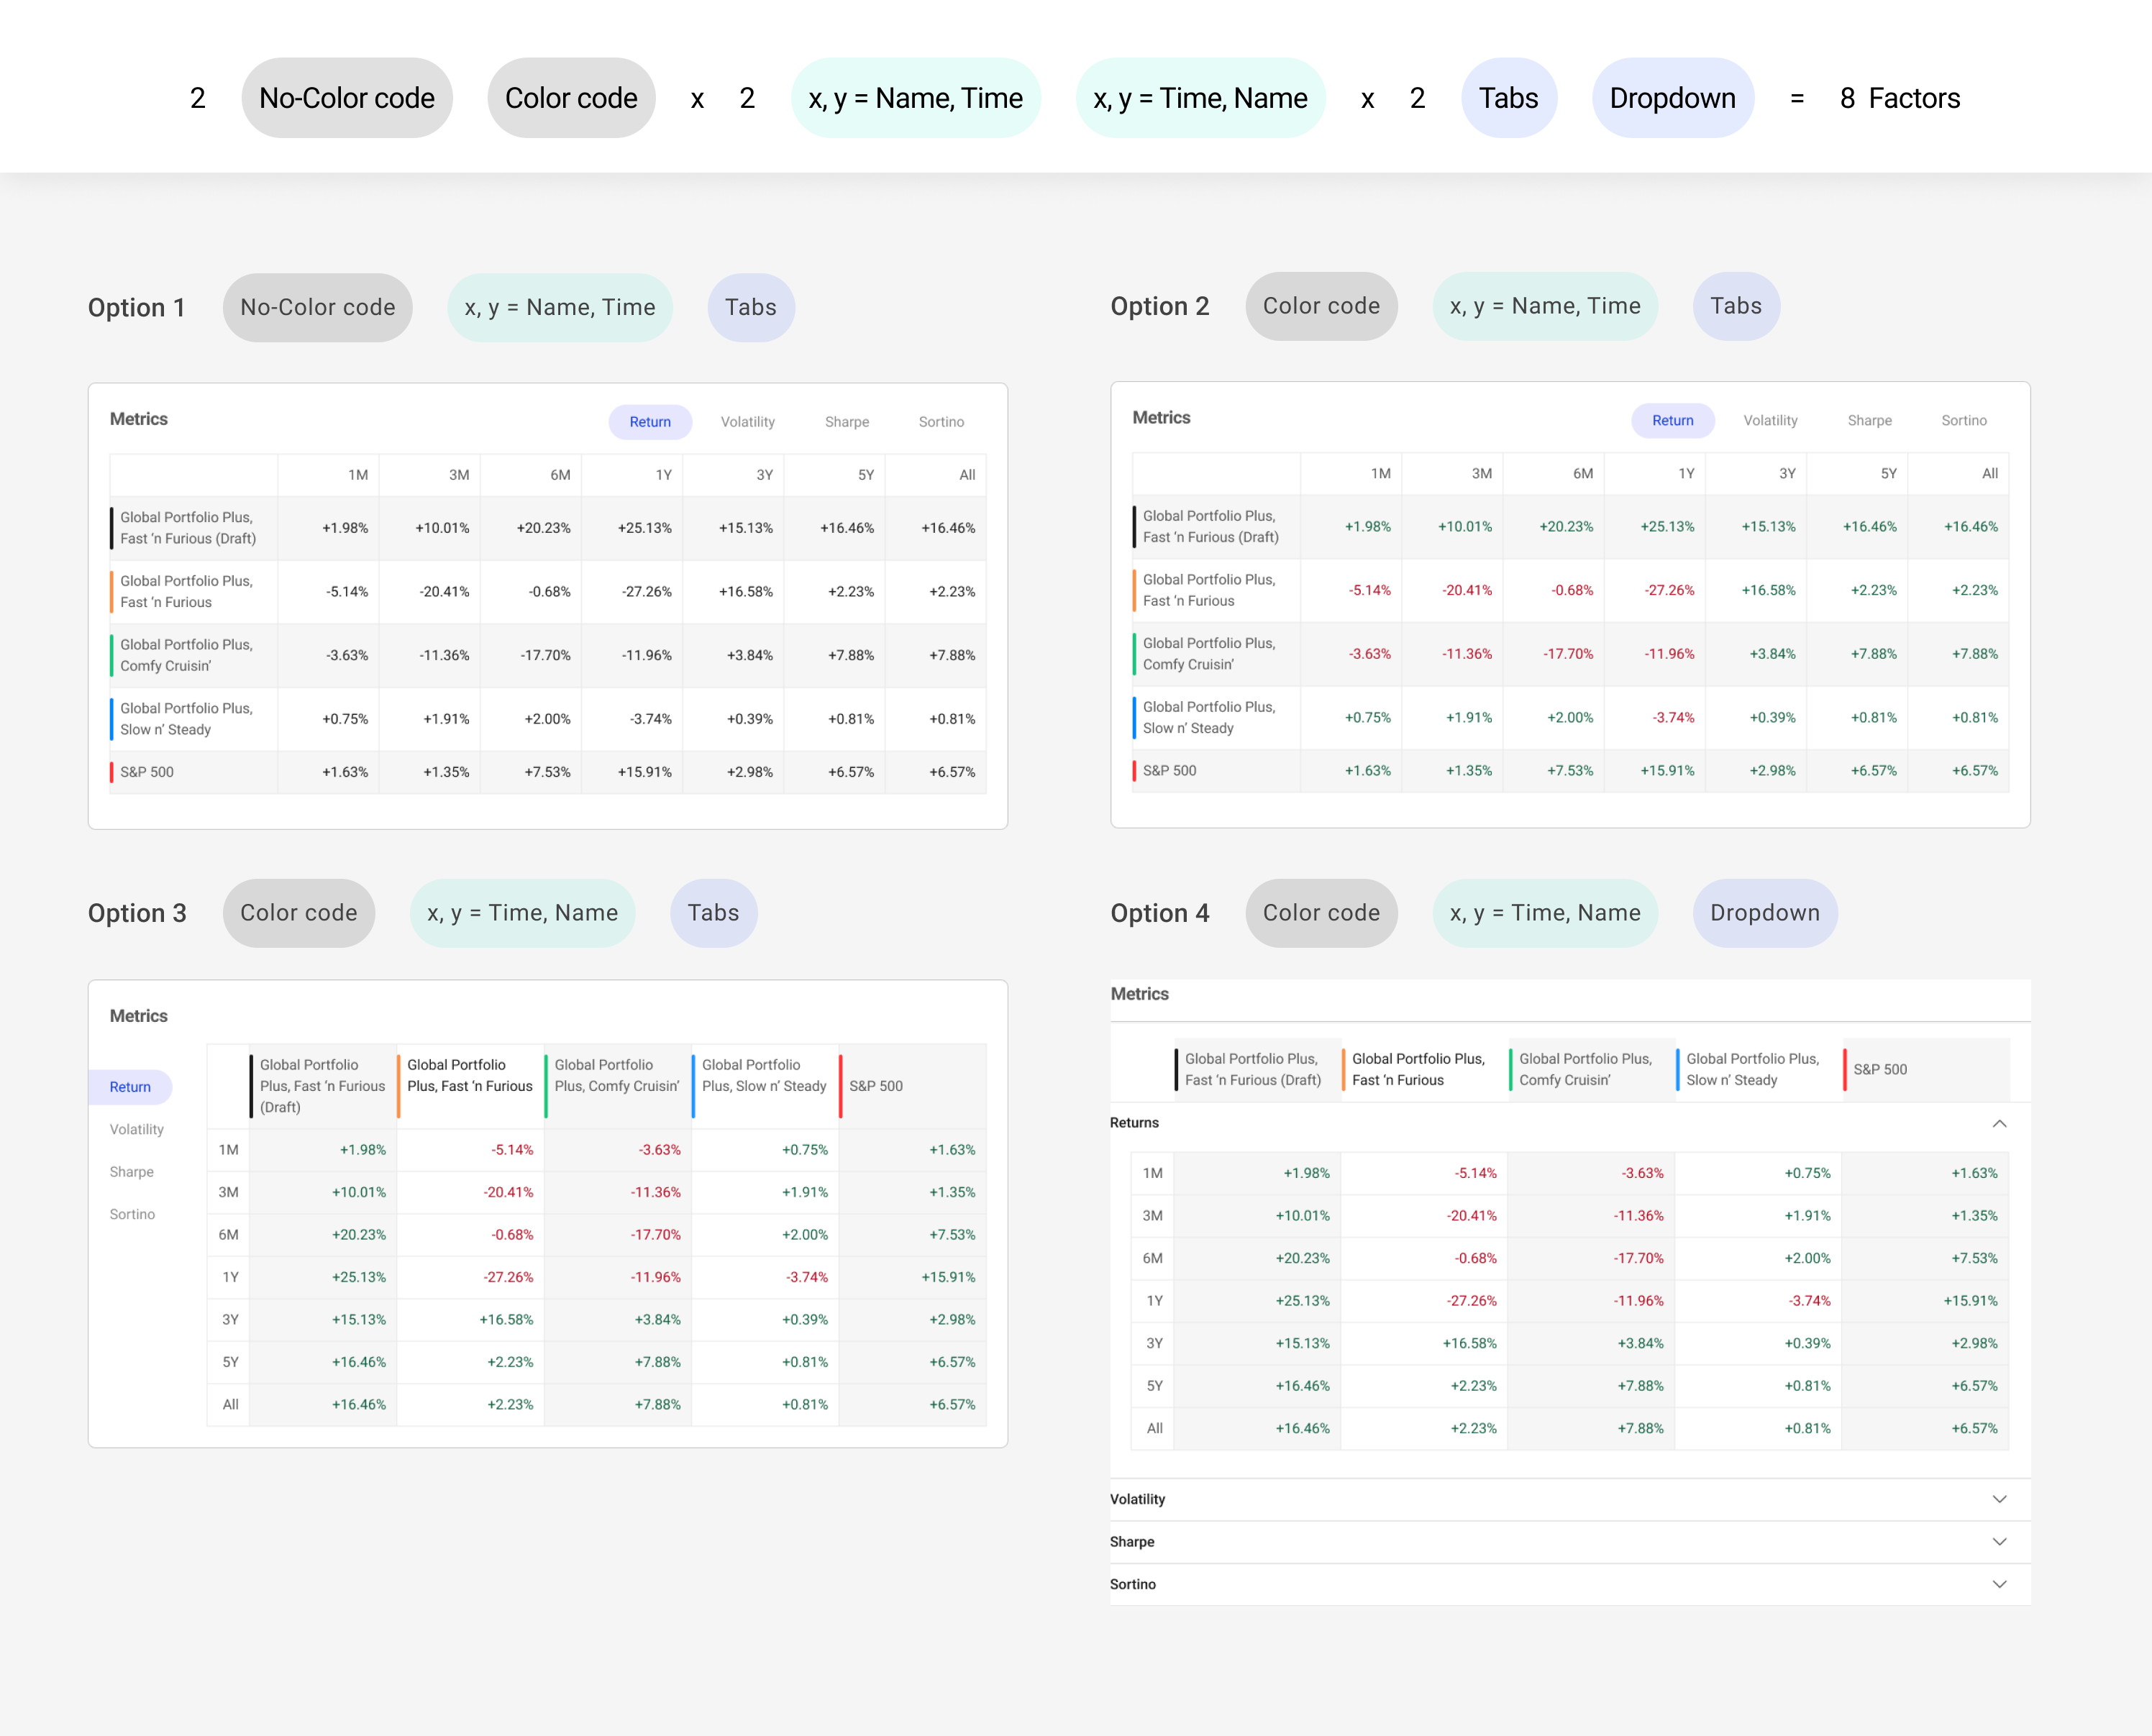Click the Sharpe item in Option 3 sidebar

pyautogui.click(x=131, y=1172)
